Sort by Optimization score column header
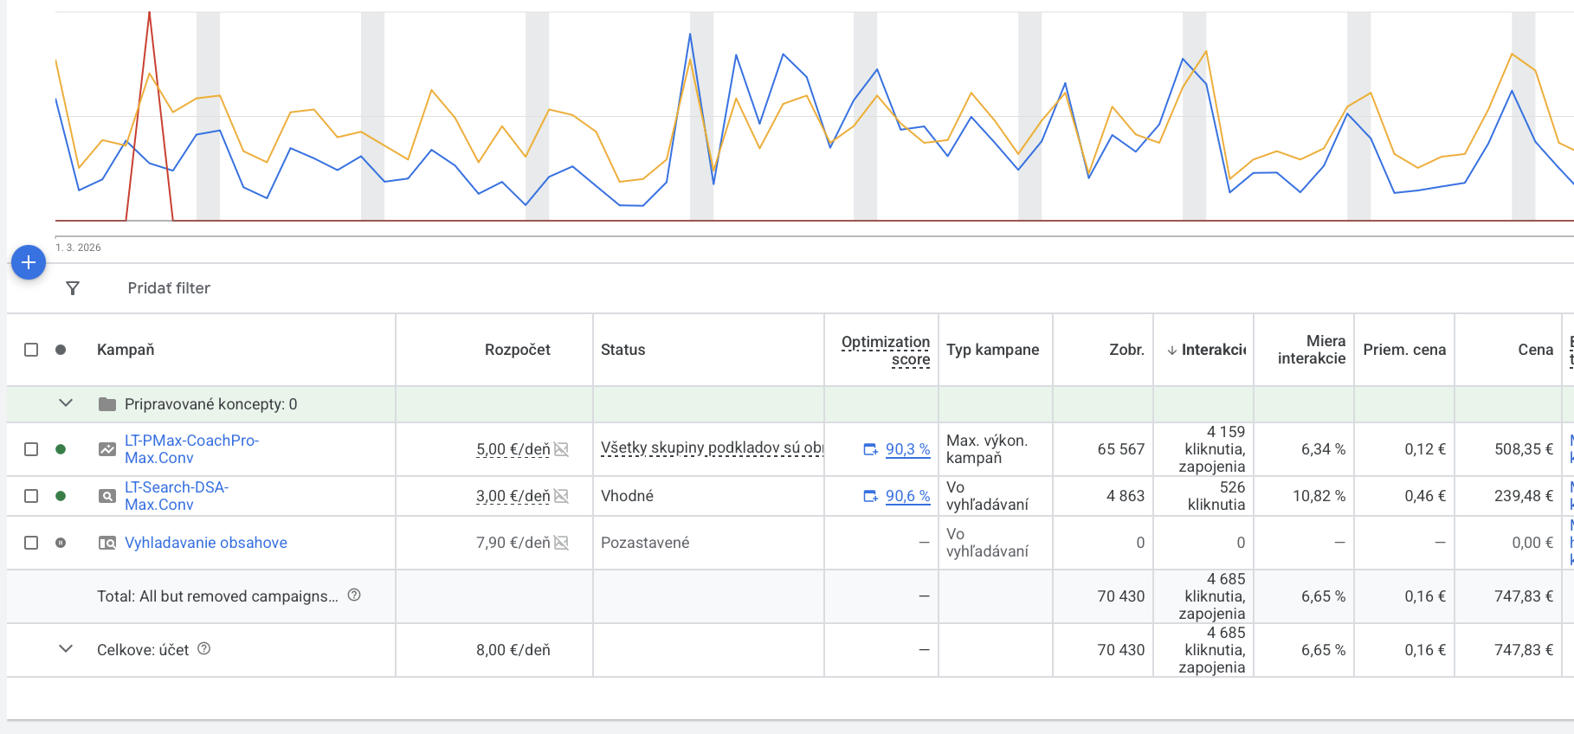Screen dimensions: 1574x734 [x=886, y=351]
